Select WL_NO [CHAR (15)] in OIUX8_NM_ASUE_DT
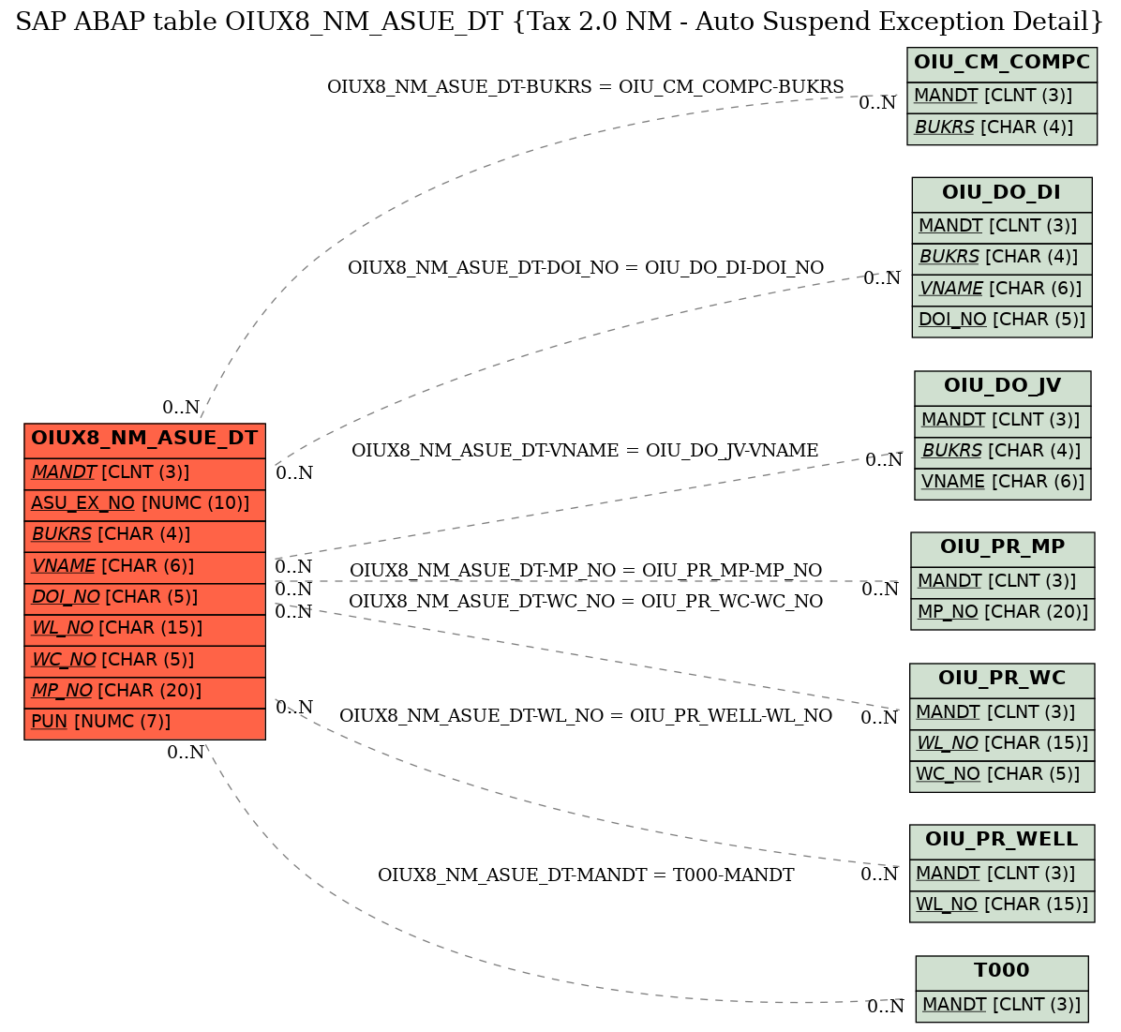This screenshot has width=1121, height=1032. click(144, 629)
